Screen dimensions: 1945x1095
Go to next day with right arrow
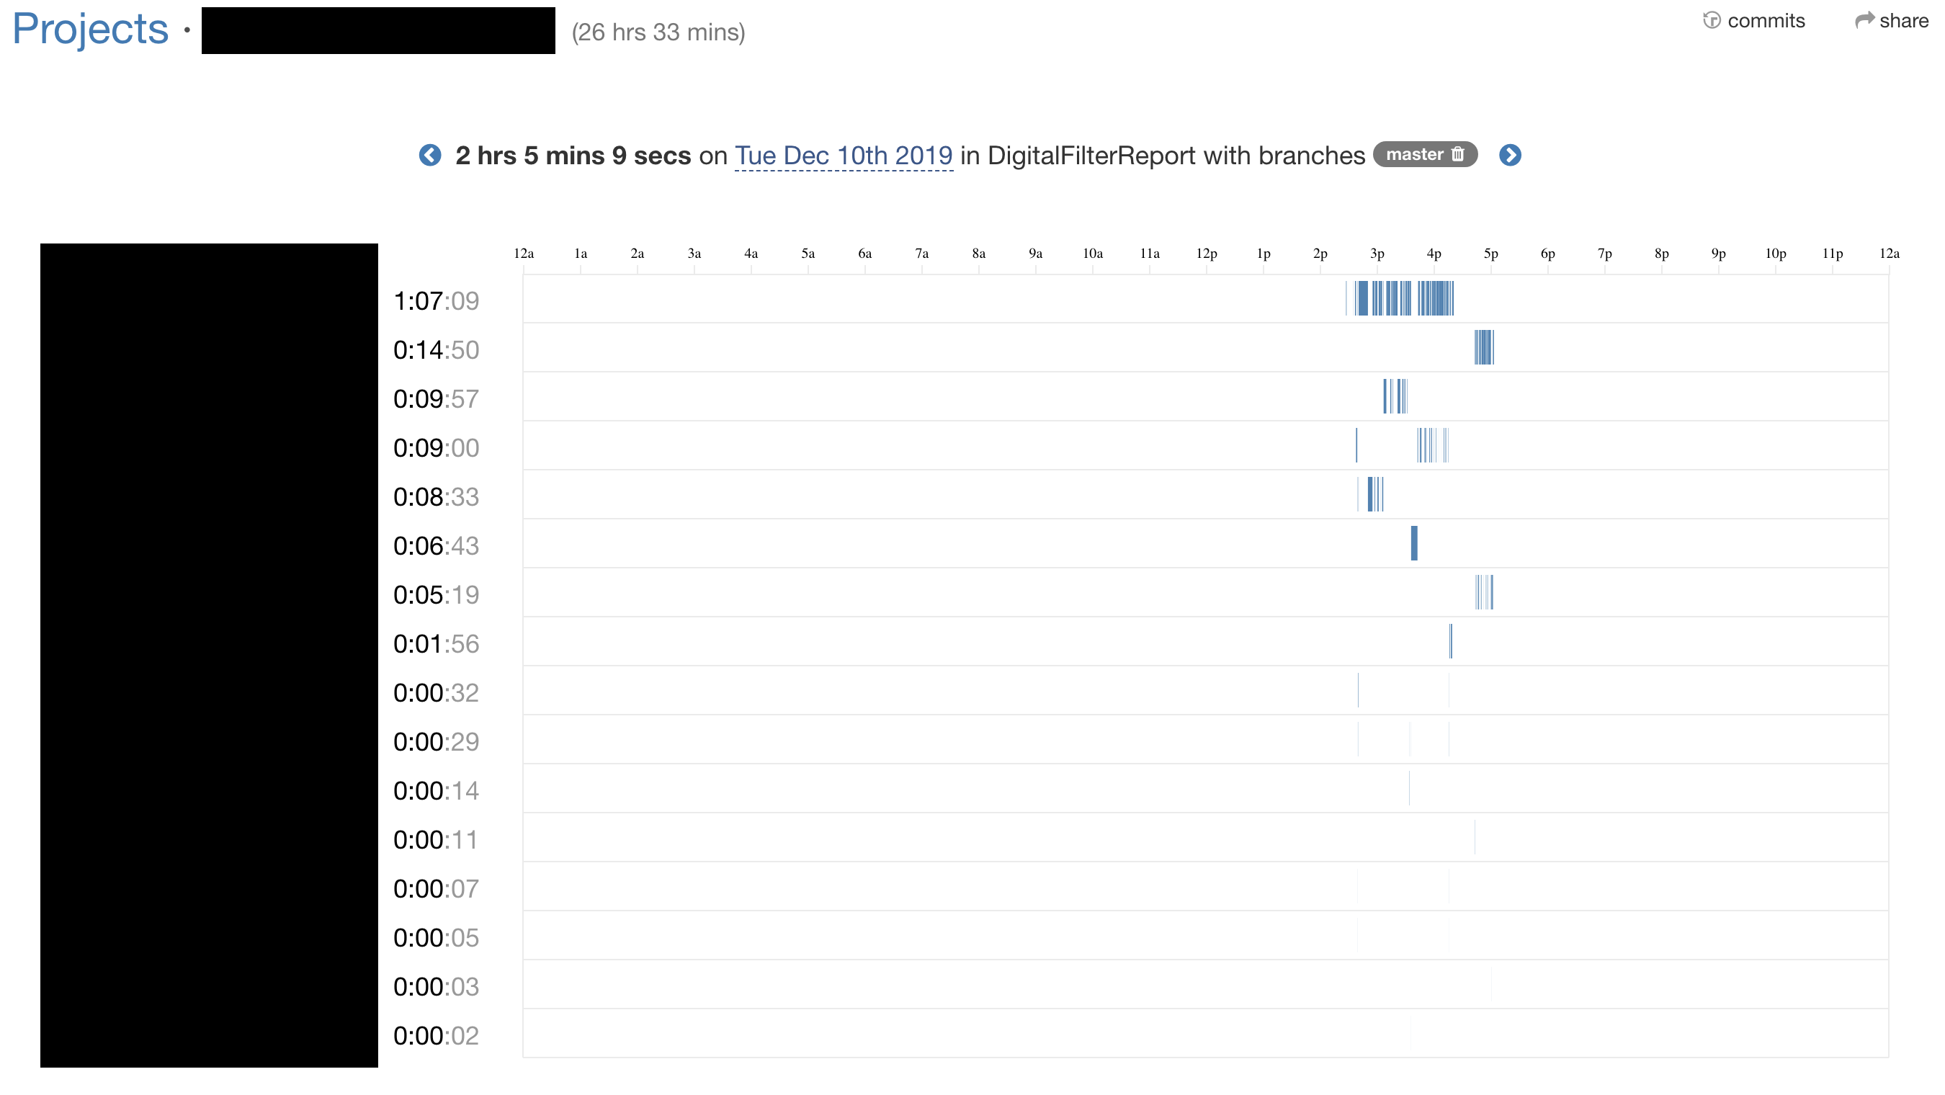1509,156
